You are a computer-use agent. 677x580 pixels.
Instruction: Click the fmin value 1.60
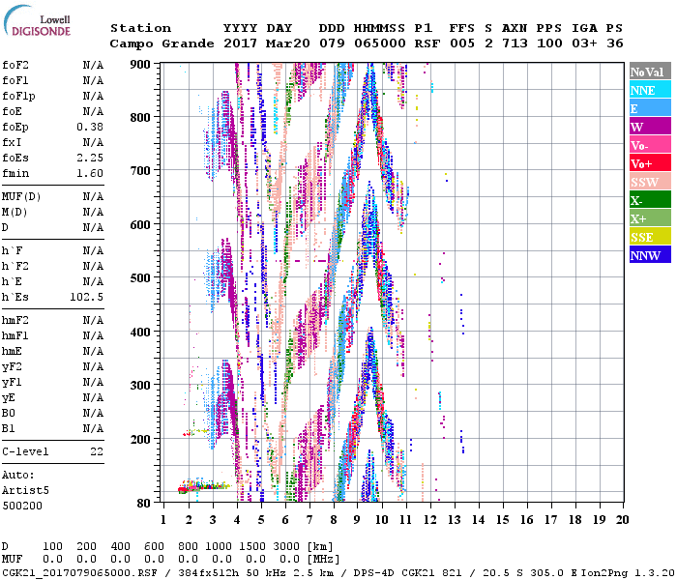[90, 173]
